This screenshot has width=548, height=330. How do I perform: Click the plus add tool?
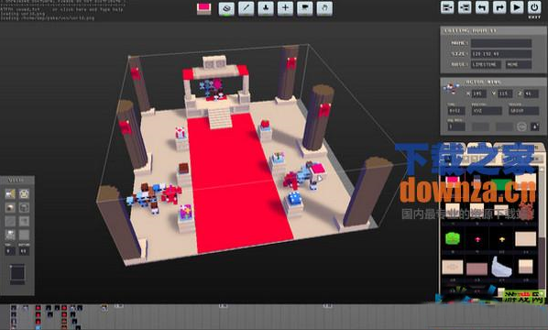pos(285,8)
